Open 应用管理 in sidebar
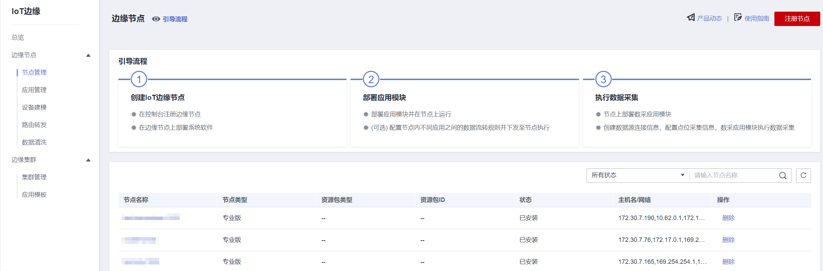823x271 pixels. [34, 90]
